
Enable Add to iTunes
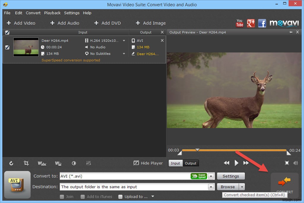click(83, 196)
